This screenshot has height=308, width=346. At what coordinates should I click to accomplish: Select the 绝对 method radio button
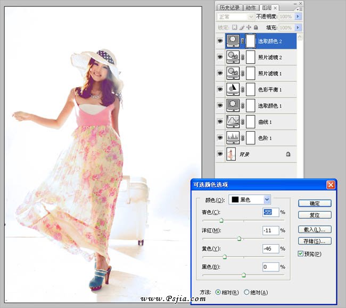pyautogui.click(x=246, y=293)
